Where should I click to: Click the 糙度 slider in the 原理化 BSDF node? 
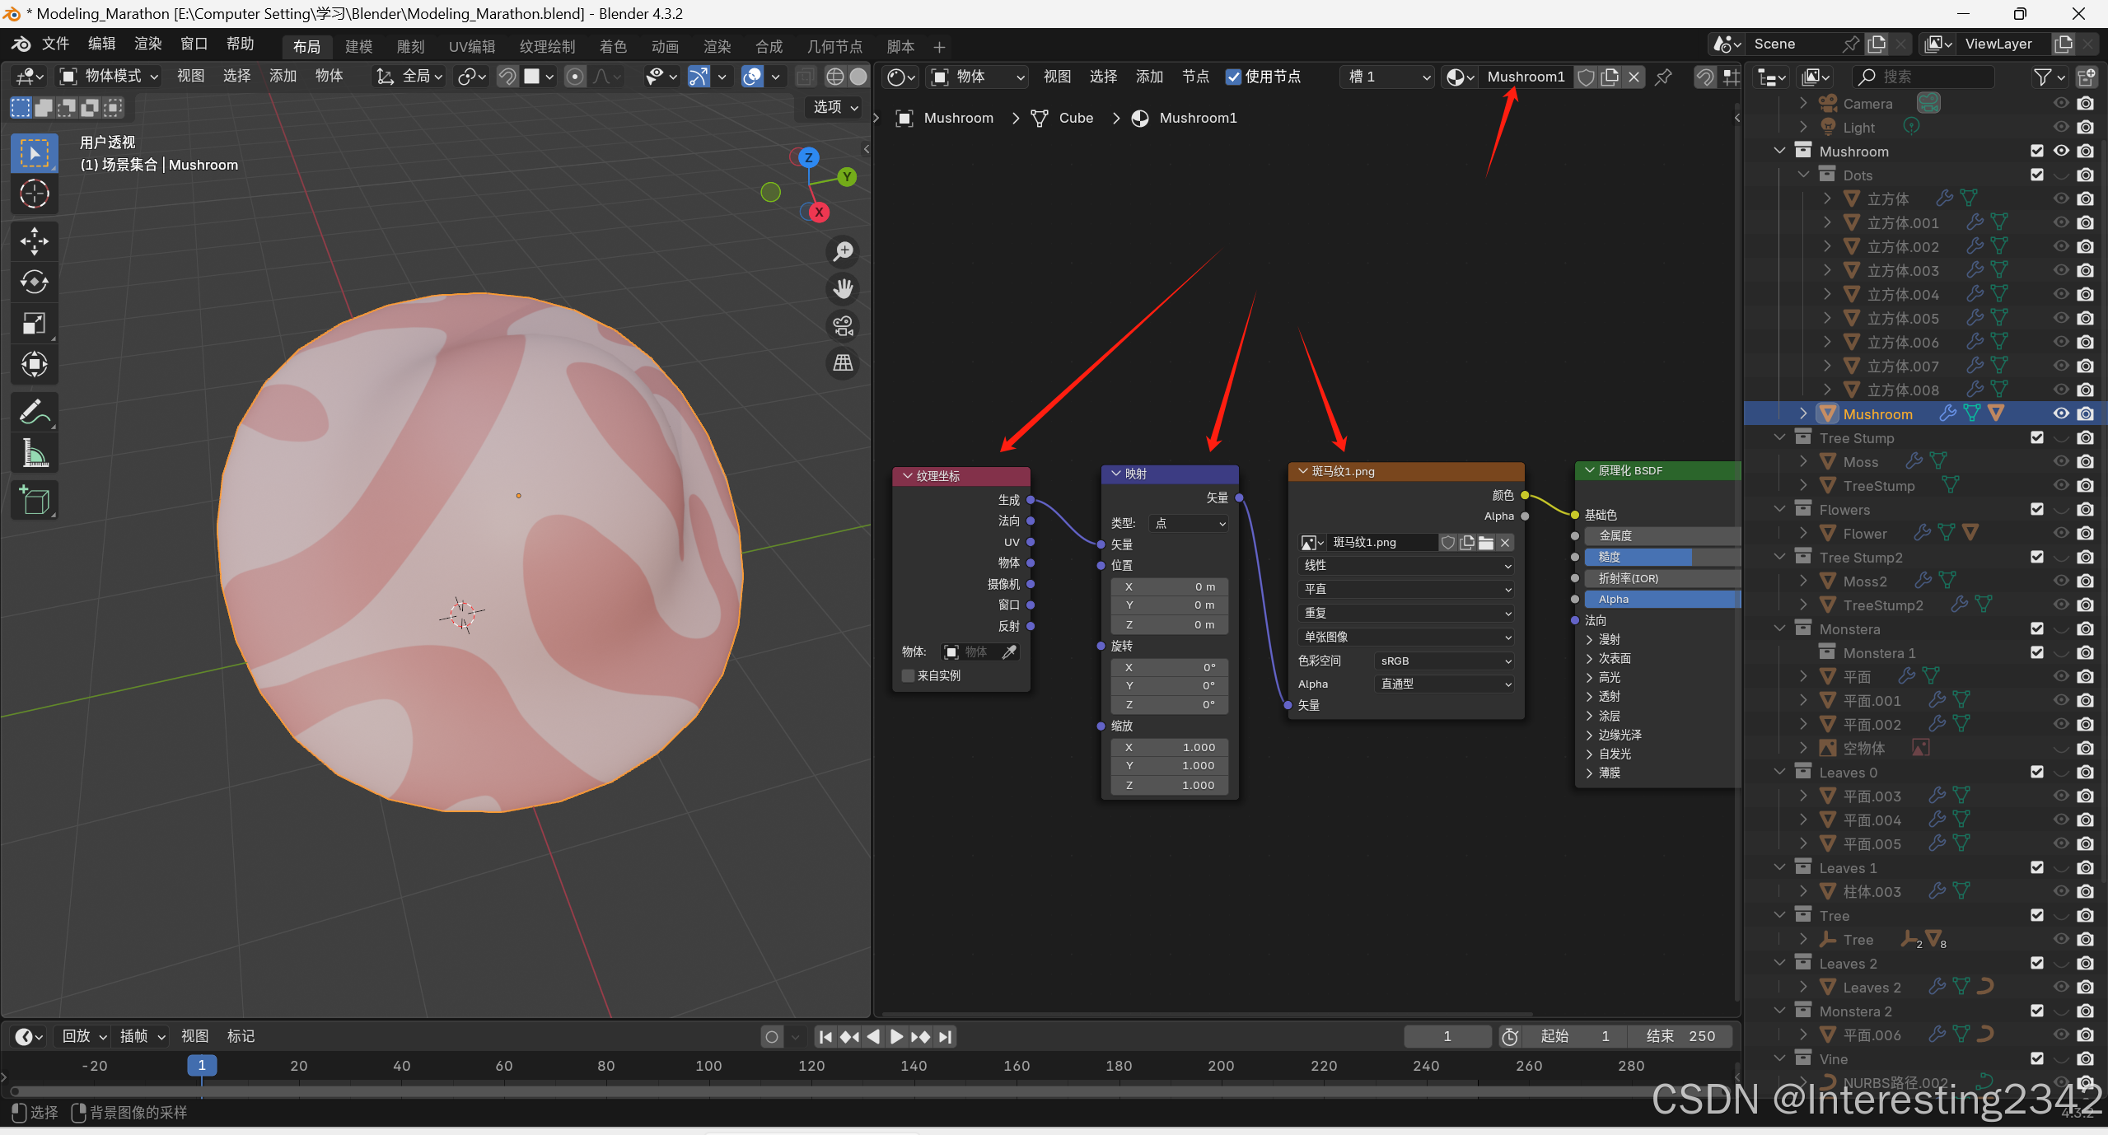pos(1660,558)
